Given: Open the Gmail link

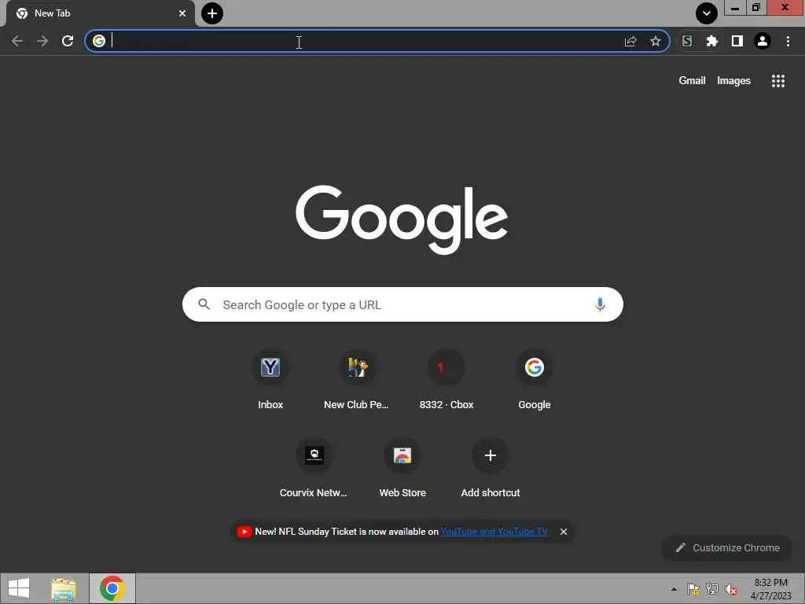Looking at the screenshot, I should [x=692, y=81].
